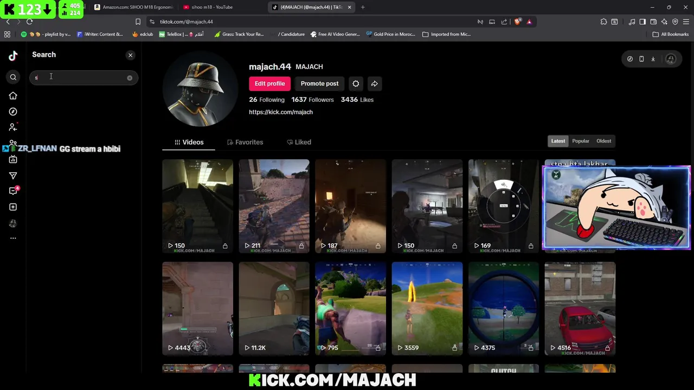Open the TeleBox bookmark
694x390 pixels.
(182, 34)
